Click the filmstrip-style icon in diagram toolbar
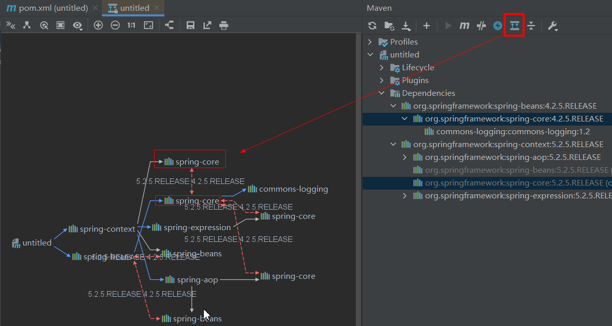This screenshot has width=612, height=326. (60, 26)
